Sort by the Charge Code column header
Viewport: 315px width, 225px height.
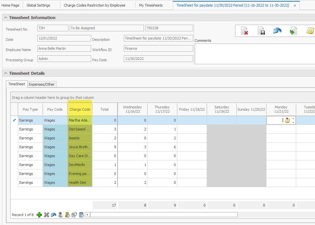point(80,109)
